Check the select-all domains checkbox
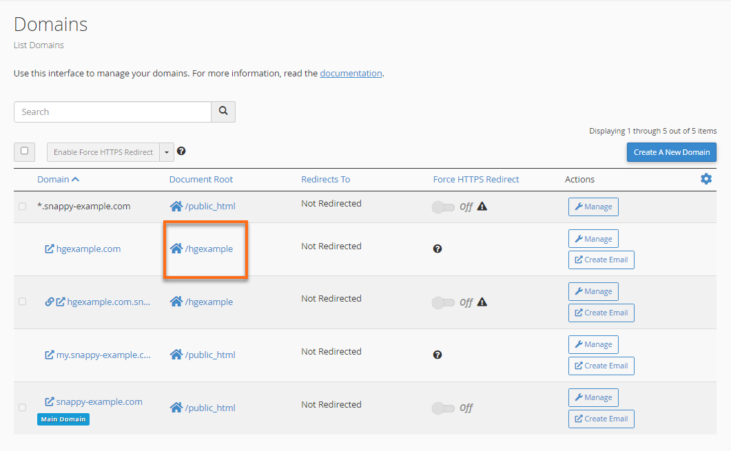Screen dimensions: 731x451 click(x=25, y=151)
